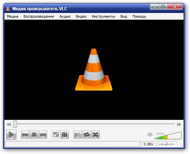Toggle shuffle random playback button
The image size is (190, 154).
[96, 135]
